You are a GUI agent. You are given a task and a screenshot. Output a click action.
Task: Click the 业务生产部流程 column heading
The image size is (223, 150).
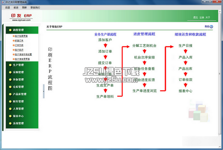pos(105,34)
